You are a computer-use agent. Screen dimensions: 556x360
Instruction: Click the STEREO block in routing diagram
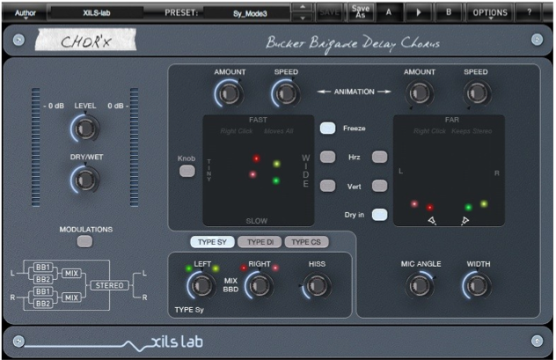pos(109,285)
